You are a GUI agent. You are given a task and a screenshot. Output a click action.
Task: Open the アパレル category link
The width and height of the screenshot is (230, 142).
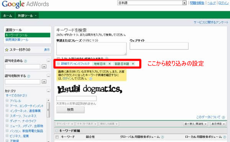[15, 101]
